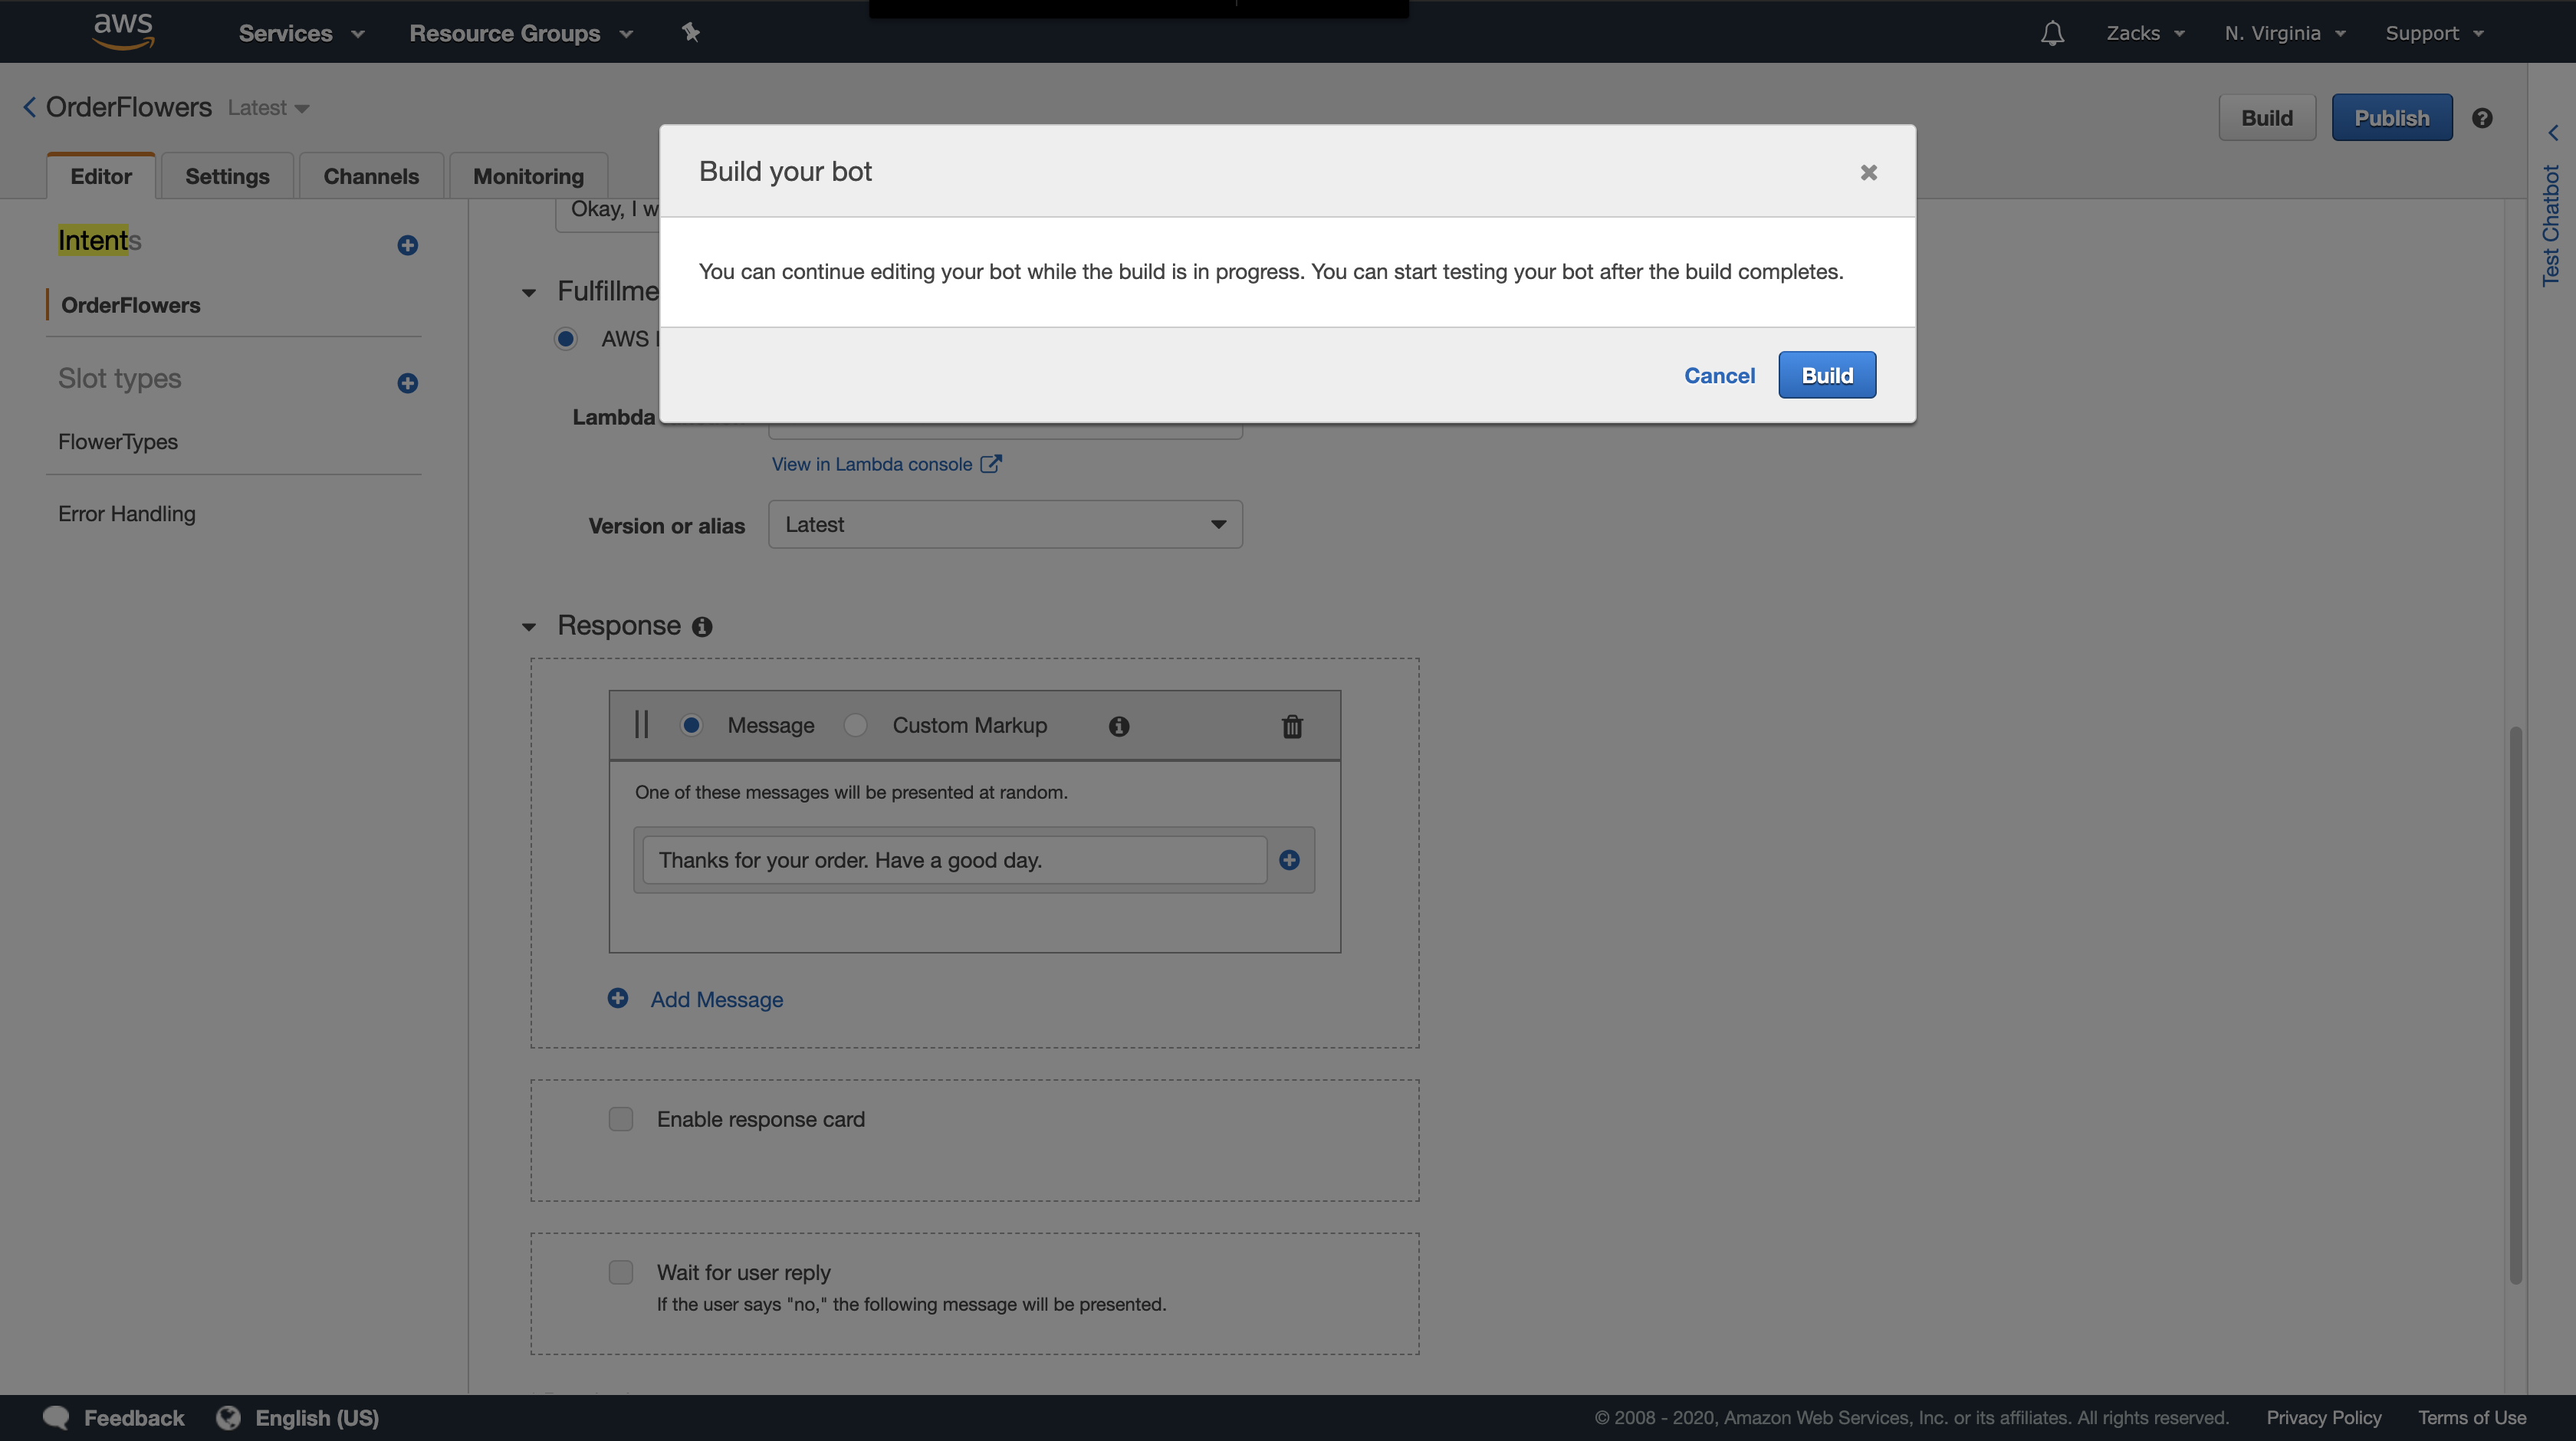The image size is (2576, 1441).
Task: Select the Custom Markup radio button
Action: coord(855,725)
